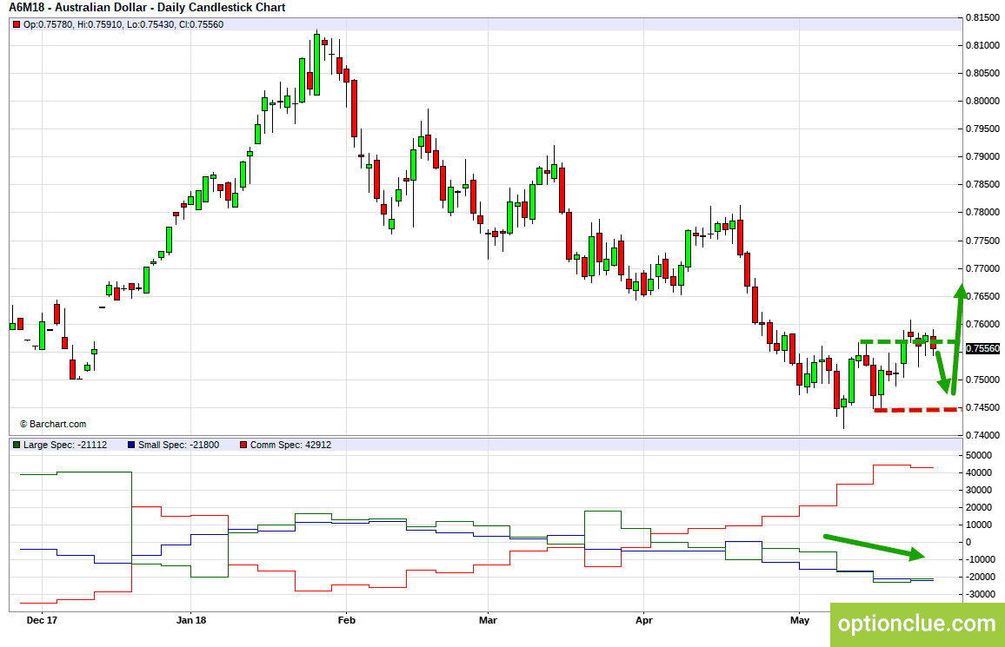
Task: Select the Large Spec: -21112 legend label
Action: tap(65, 445)
